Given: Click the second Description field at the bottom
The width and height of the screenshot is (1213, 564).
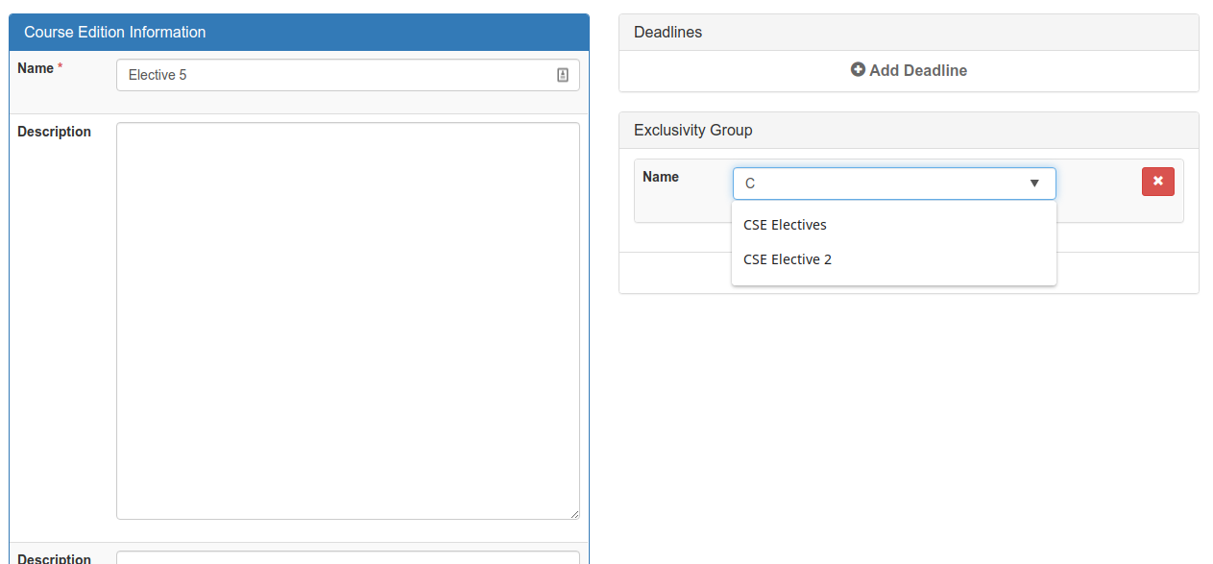Looking at the screenshot, I should 348,557.
